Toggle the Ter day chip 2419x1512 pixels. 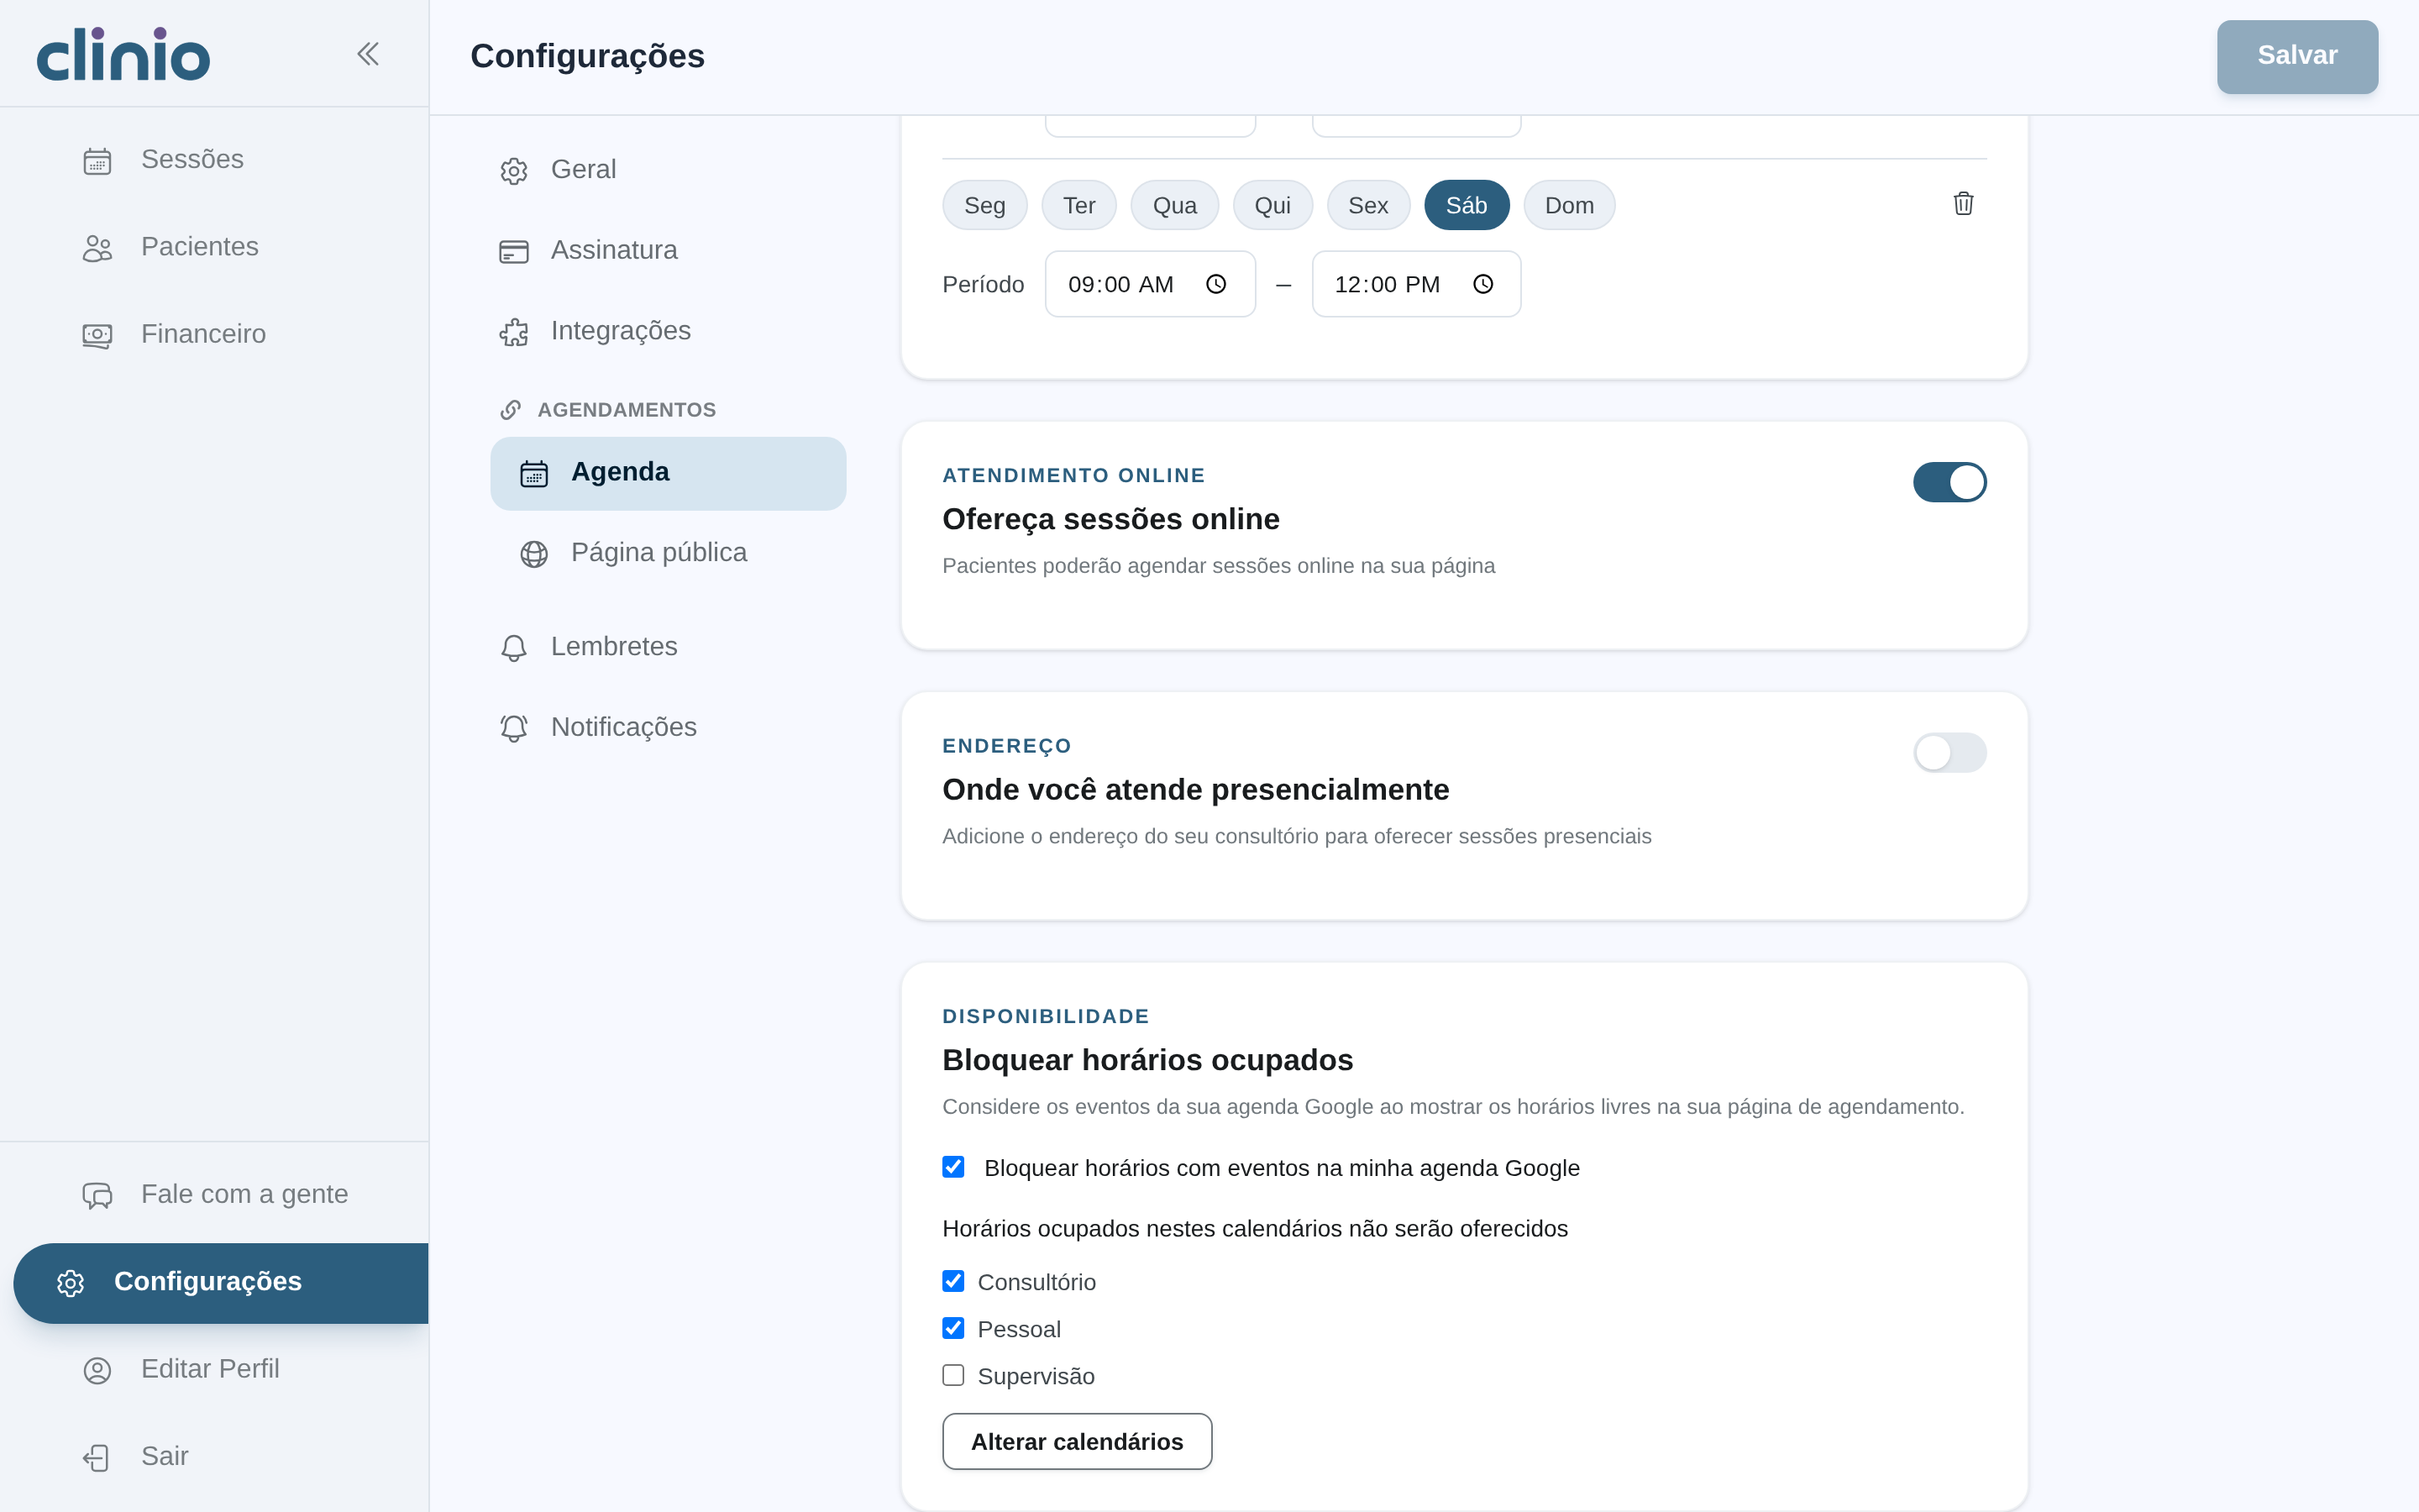click(1078, 205)
